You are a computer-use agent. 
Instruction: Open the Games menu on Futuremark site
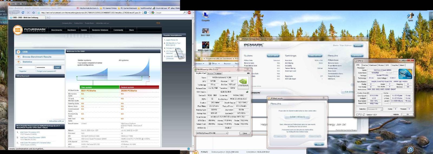coord(84,30)
